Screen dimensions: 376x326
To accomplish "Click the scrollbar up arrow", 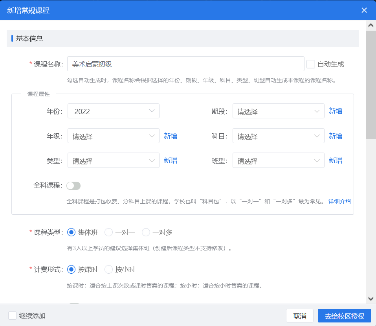I will [371, 25].
